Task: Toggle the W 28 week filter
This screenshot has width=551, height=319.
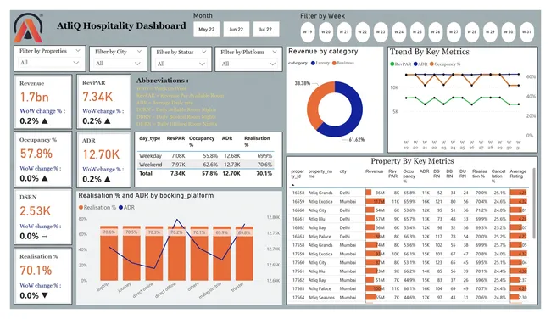Action: (x=472, y=31)
